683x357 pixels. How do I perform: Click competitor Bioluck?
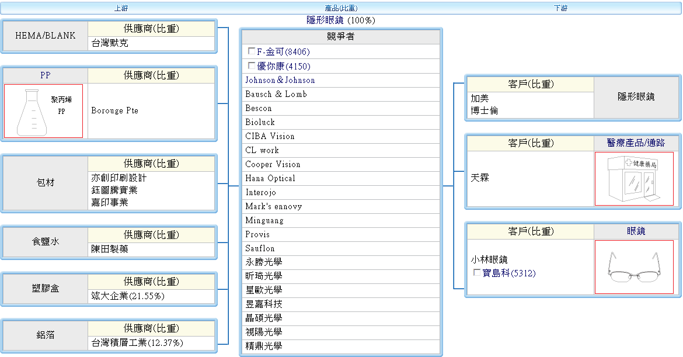pos(260,122)
